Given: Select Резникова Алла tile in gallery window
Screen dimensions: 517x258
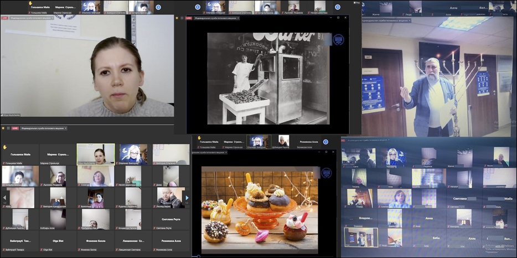Looking at the screenshot, I should [x=171, y=241].
